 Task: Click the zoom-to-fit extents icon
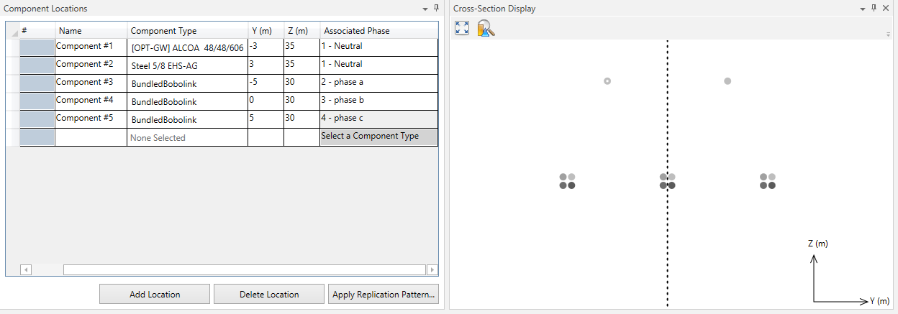click(x=462, y=28)
